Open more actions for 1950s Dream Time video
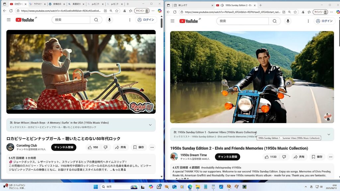 point(330,157)
